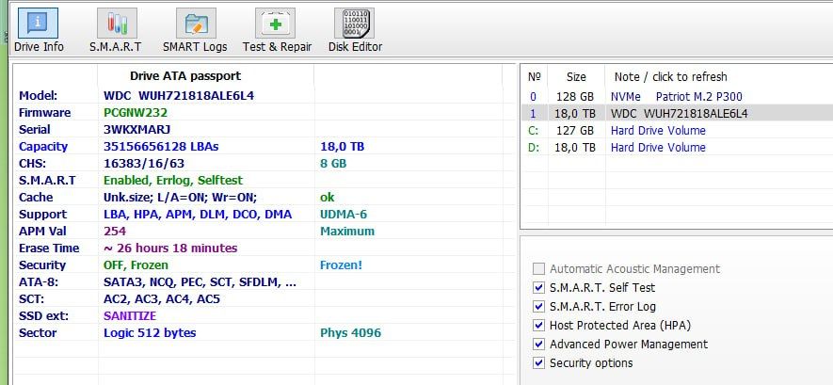833x385 pixels.
Task: Click the SCT value 'AC2, AC3, AC4, AC5'
Action: point(162,299)
